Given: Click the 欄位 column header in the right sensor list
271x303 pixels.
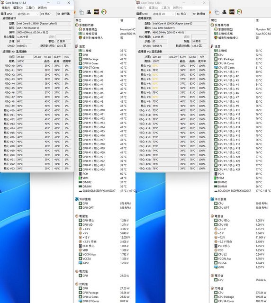Looking at the screenshot, I should click(x=214, y=20).
